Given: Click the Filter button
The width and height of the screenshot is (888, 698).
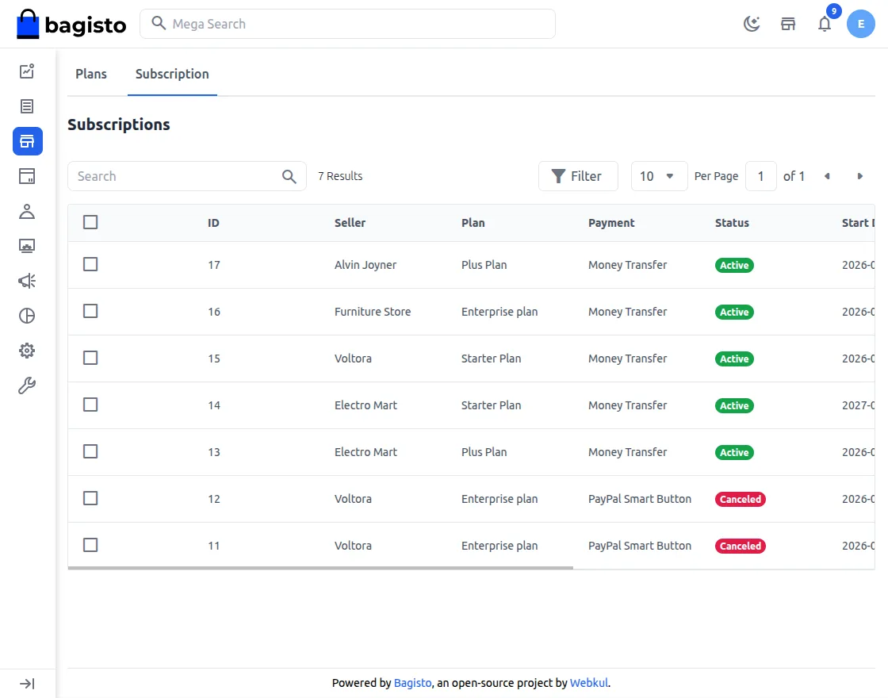Looking at the screenshot, I should point(577,176).
